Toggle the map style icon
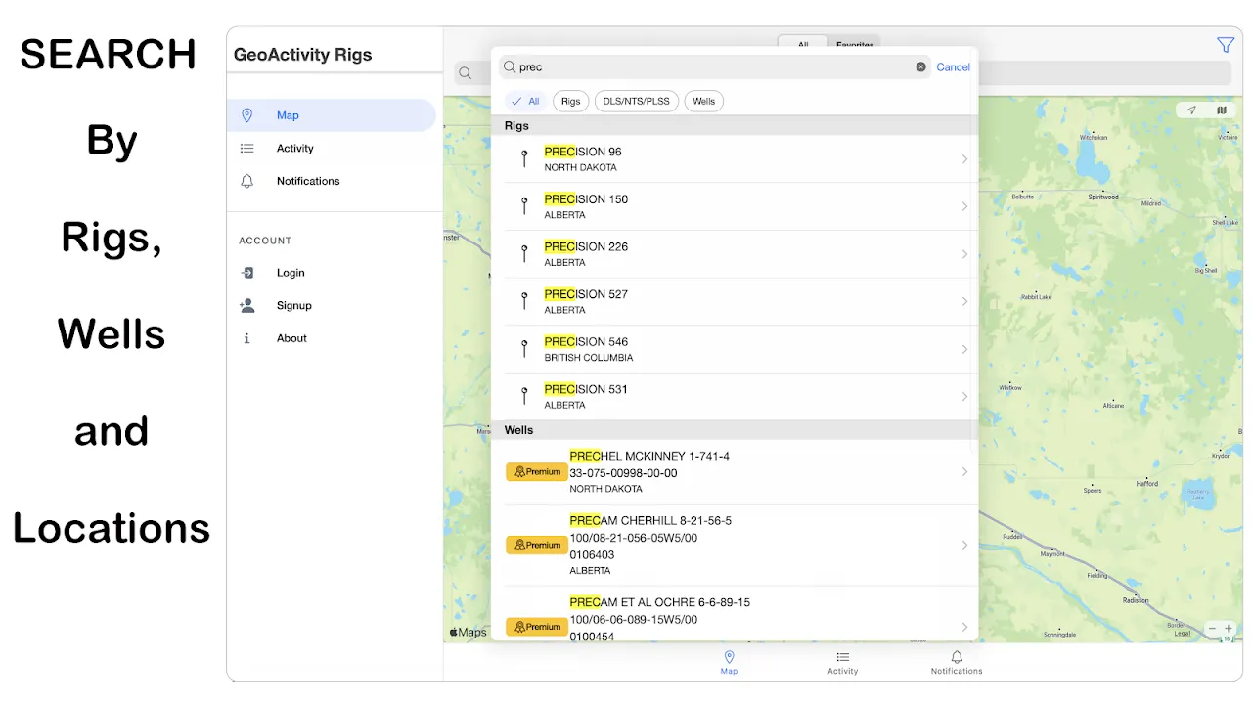 point(1222,110)
